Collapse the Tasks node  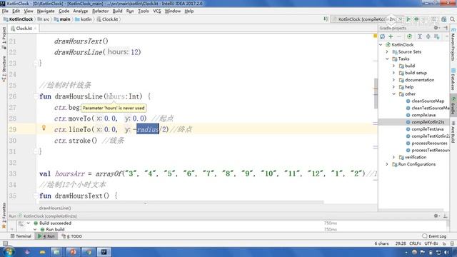[387, 59]
